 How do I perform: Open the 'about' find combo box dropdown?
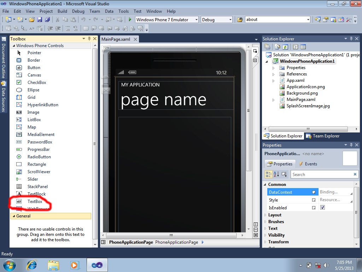point(308,20)
